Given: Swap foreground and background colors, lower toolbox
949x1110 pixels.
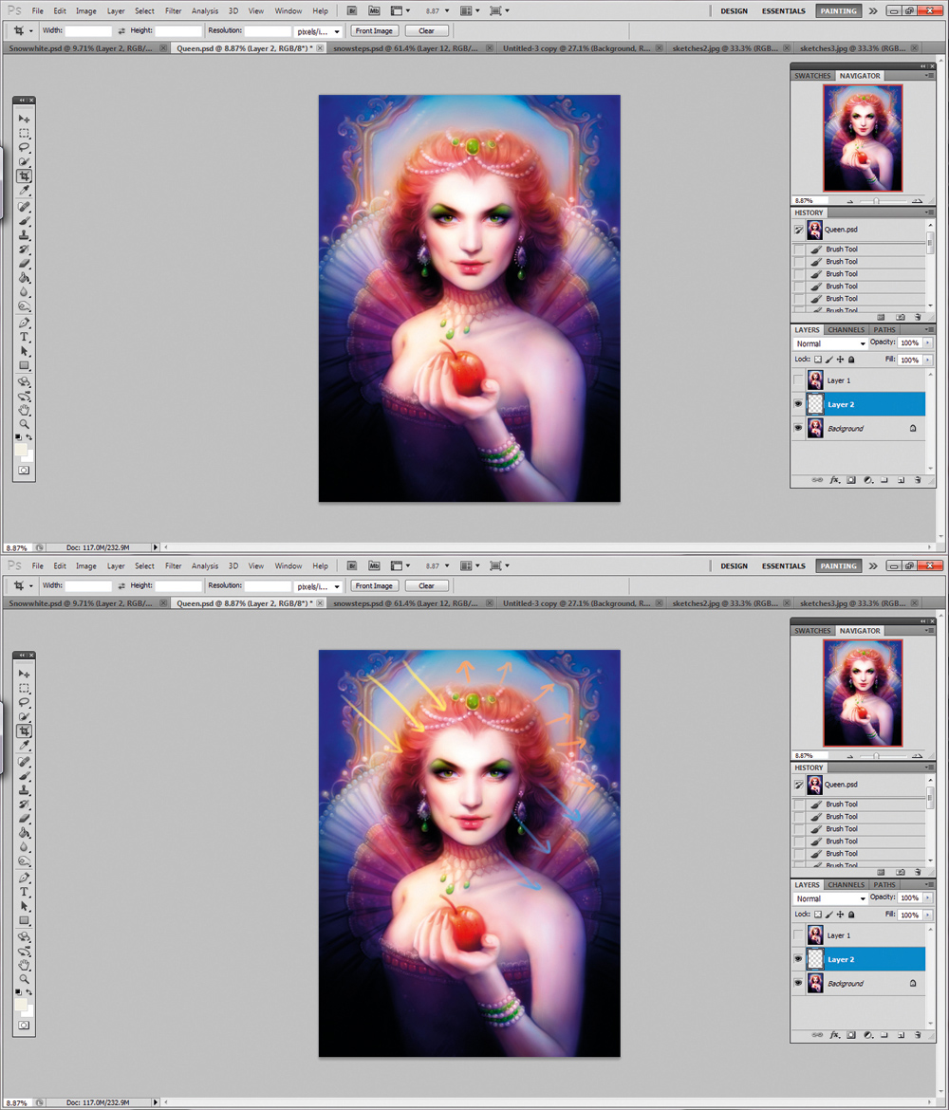Looking at the screenshot, I should (29, 992).
